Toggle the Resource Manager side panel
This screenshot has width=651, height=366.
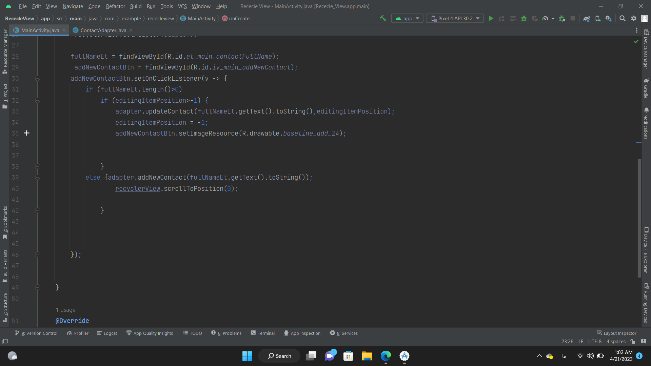(x=5, y=52)
